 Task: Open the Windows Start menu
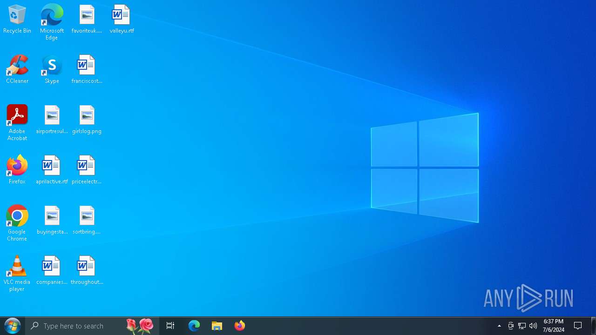point(13,326)
